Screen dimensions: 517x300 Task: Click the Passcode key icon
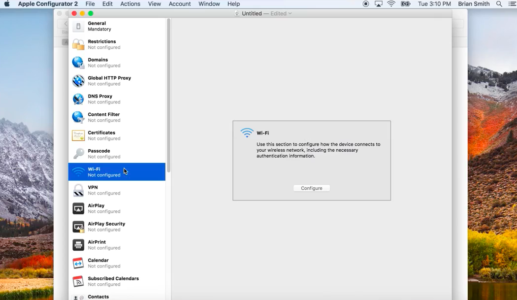[78, 154]
